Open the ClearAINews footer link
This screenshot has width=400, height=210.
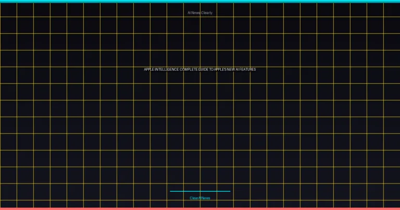(x=200, y=198)
